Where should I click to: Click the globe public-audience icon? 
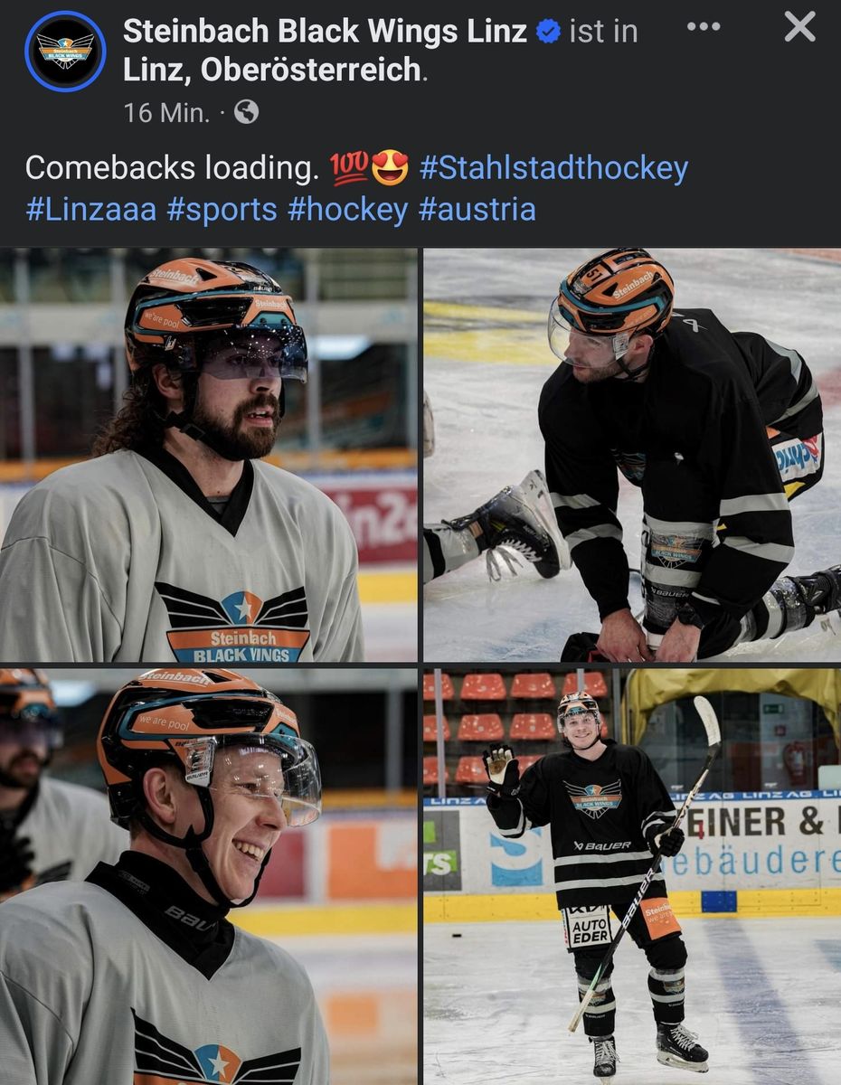tap(246, 112)
